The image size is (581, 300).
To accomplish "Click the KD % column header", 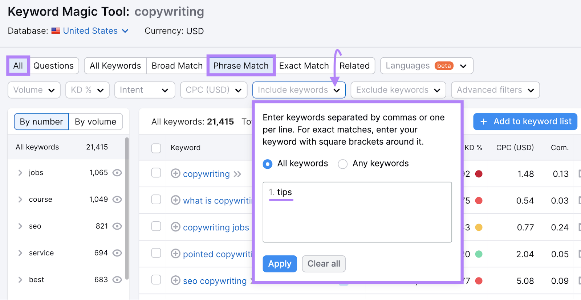I will (474, 148).
